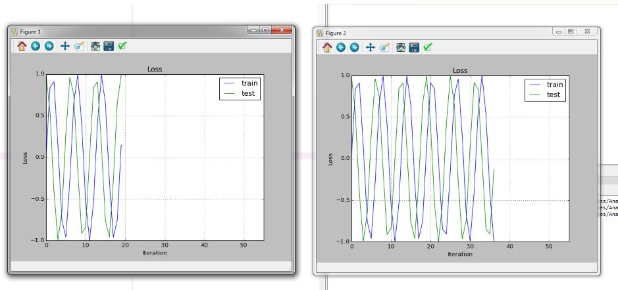The height and width of the screenshot is (290, 618).
Task: Click Configure subplots icon in Figure 2
Action: point(401,47)
